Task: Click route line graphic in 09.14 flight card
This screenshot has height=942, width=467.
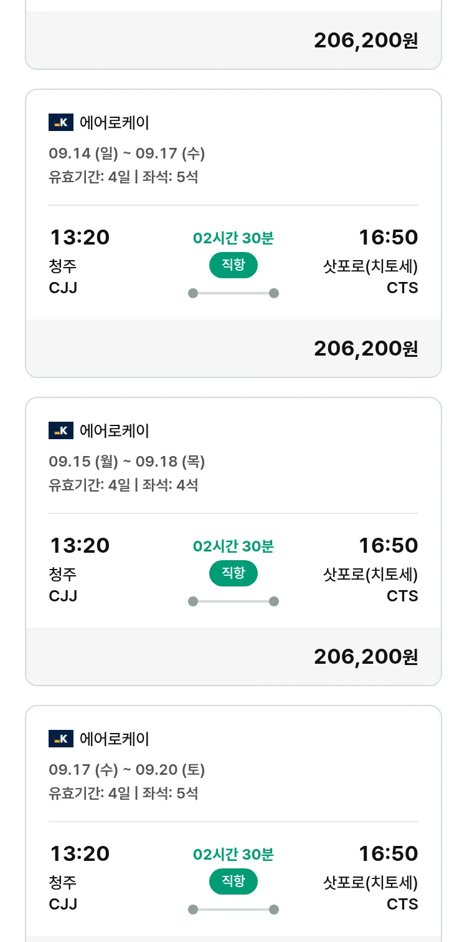Action: [x=233, y=293]
